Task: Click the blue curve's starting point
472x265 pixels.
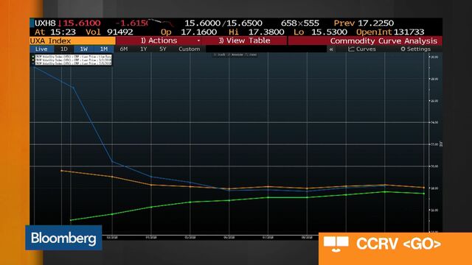Action: (34, 67)
